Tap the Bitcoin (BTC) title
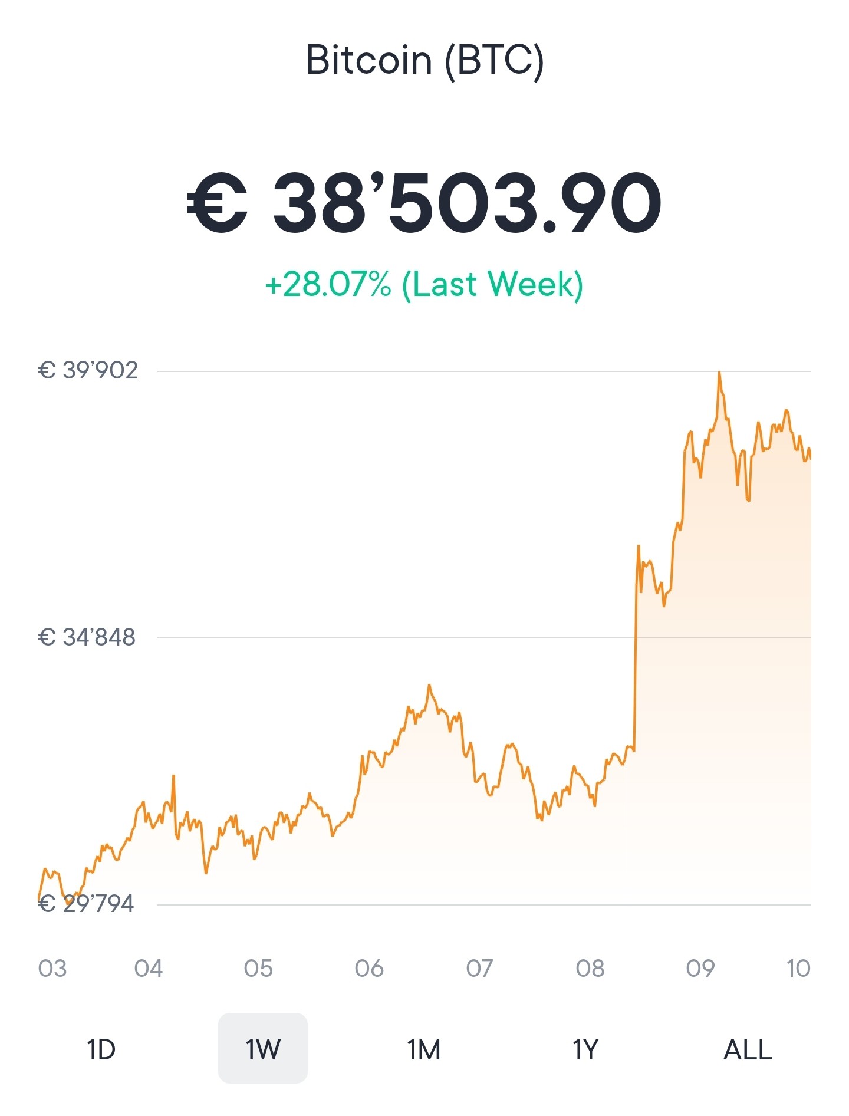This screenshot has height=1116, width=849. point(424,61)
